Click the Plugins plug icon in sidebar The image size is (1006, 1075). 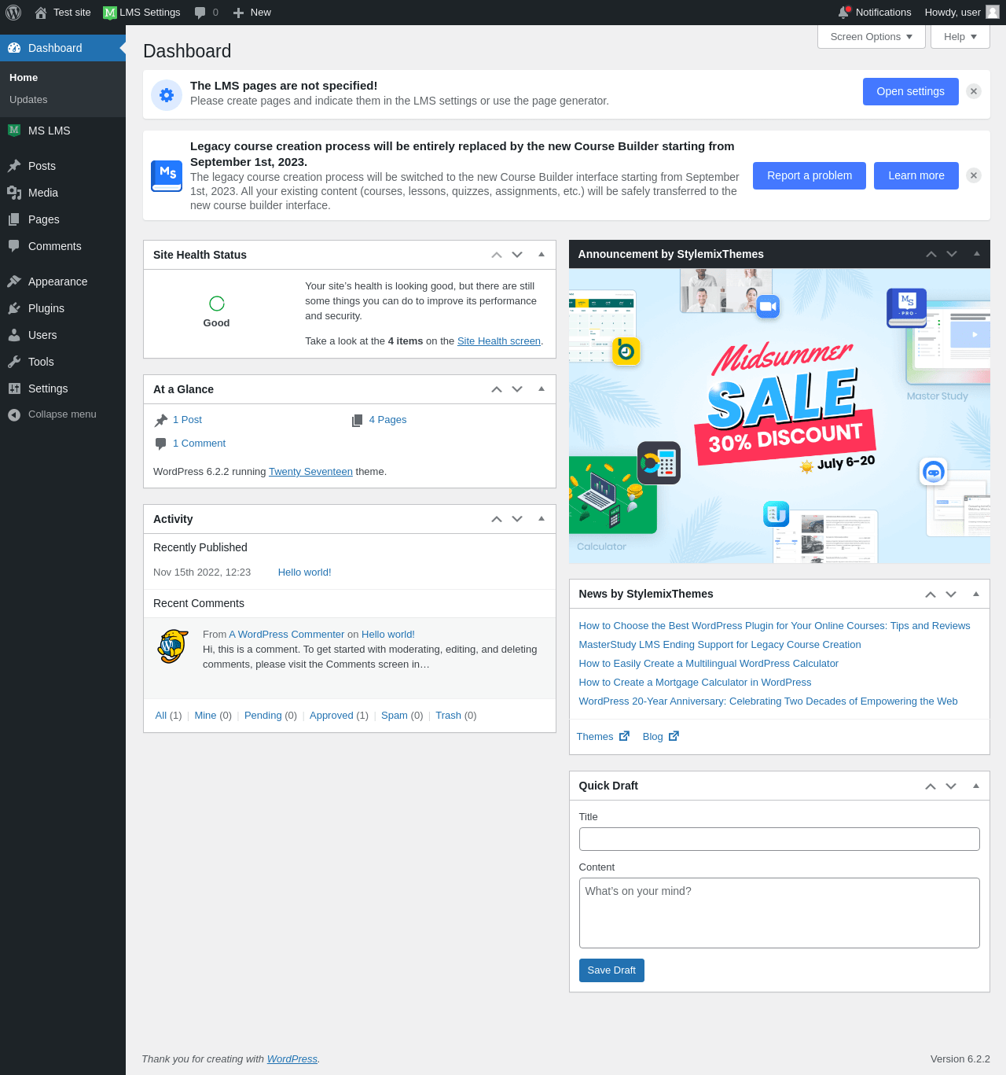click(14, 308)
